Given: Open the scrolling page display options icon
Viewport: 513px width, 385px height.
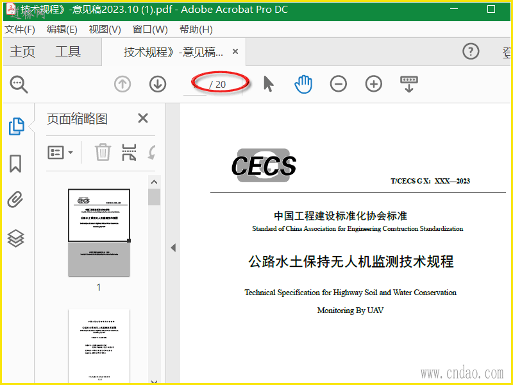Looking at the screenshot, I should 409,84.
